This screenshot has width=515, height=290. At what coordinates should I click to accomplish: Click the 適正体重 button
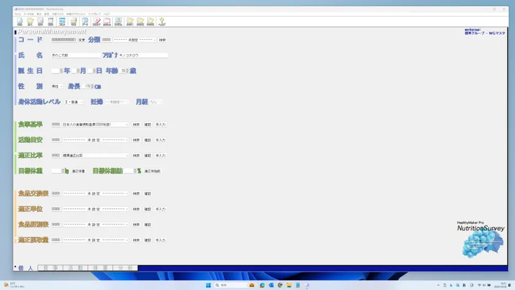[x=78, y=171]
